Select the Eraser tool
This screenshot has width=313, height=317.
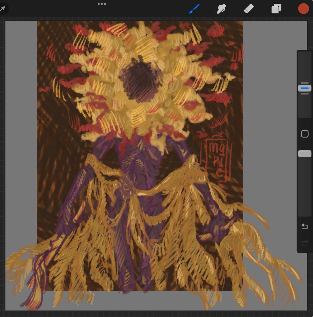[x=249, y=9]
